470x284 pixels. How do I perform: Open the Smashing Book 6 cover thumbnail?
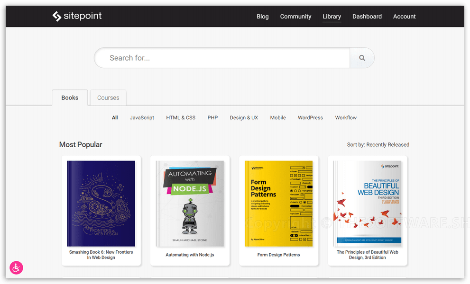tap(101, 204)
